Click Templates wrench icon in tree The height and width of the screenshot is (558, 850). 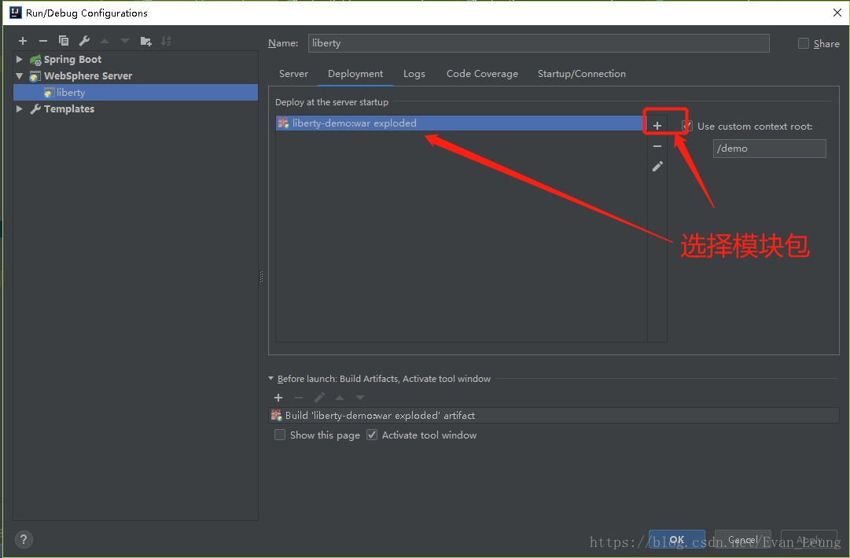coord(36,109)
